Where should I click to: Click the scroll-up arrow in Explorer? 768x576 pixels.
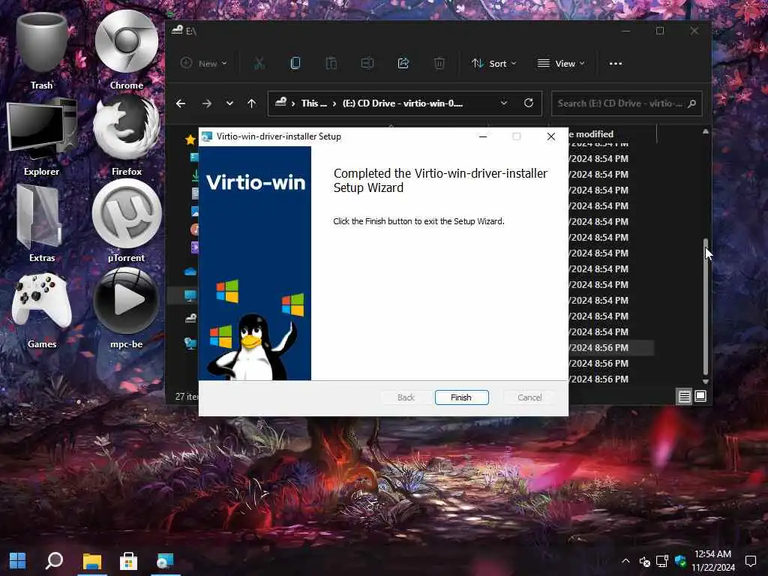click(x=705, y=131)
